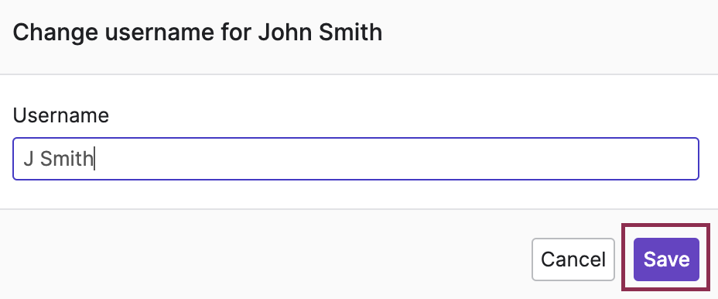This screenshot has height=299, width=718.
Task: Click the Save button
Action: pyautogui.click(x=666, y=259)
